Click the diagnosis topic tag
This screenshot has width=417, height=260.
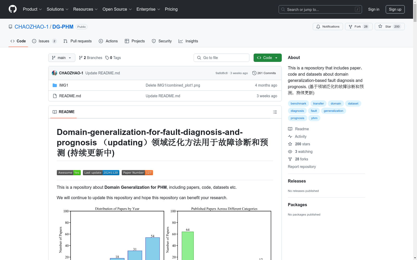(297, 111)
